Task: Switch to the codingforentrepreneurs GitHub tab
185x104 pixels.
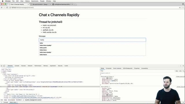Action: tap(62, 4)
